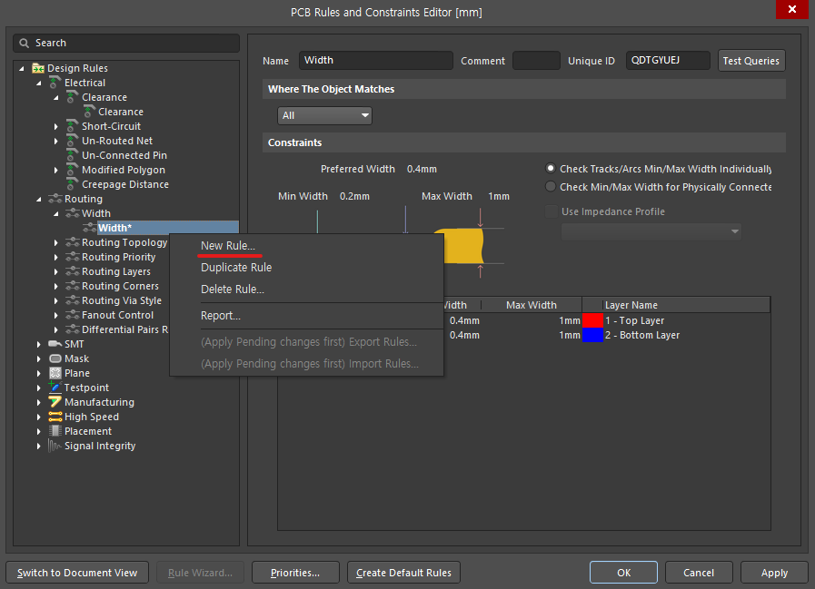Click the Routing category icon
Screen dimensions: 815x589
tap(55, 199)
